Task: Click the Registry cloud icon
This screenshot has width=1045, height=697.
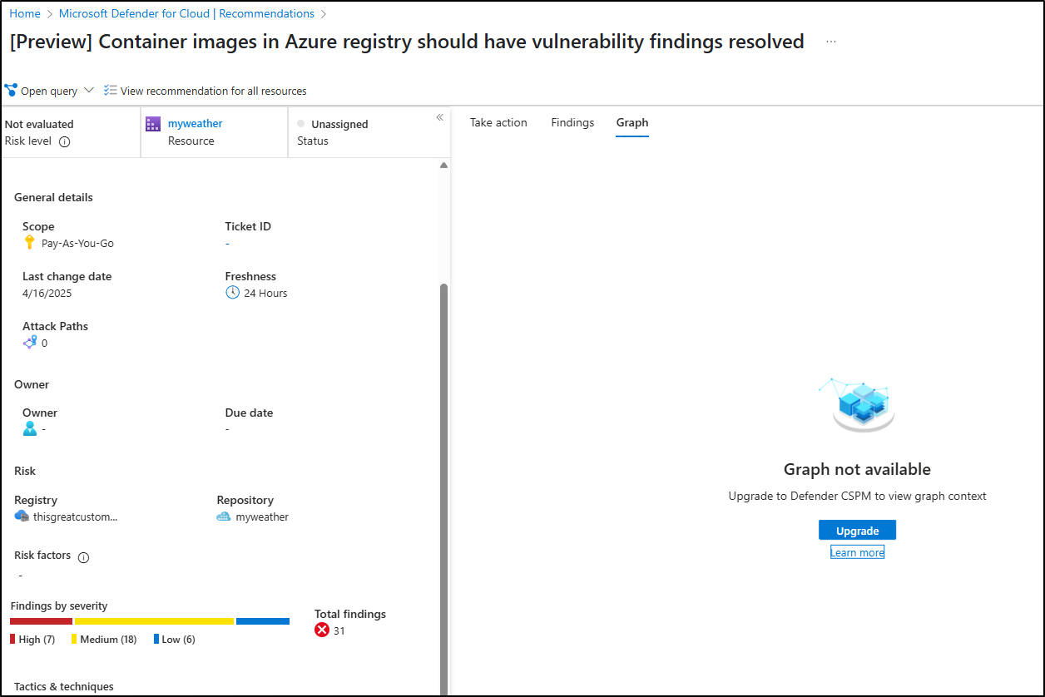Action: (x=22, y=517)
